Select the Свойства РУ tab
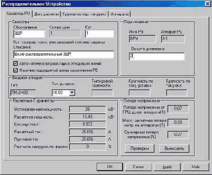 pos(18,13)
